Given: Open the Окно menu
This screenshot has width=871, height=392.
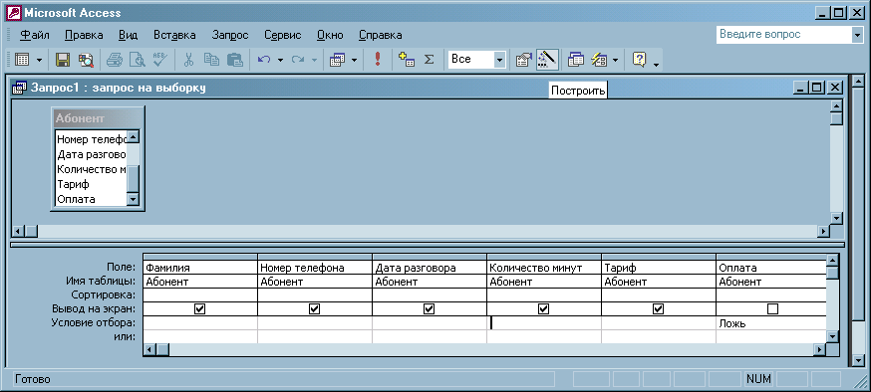Looking at the screenshot, I should [330, 35].
